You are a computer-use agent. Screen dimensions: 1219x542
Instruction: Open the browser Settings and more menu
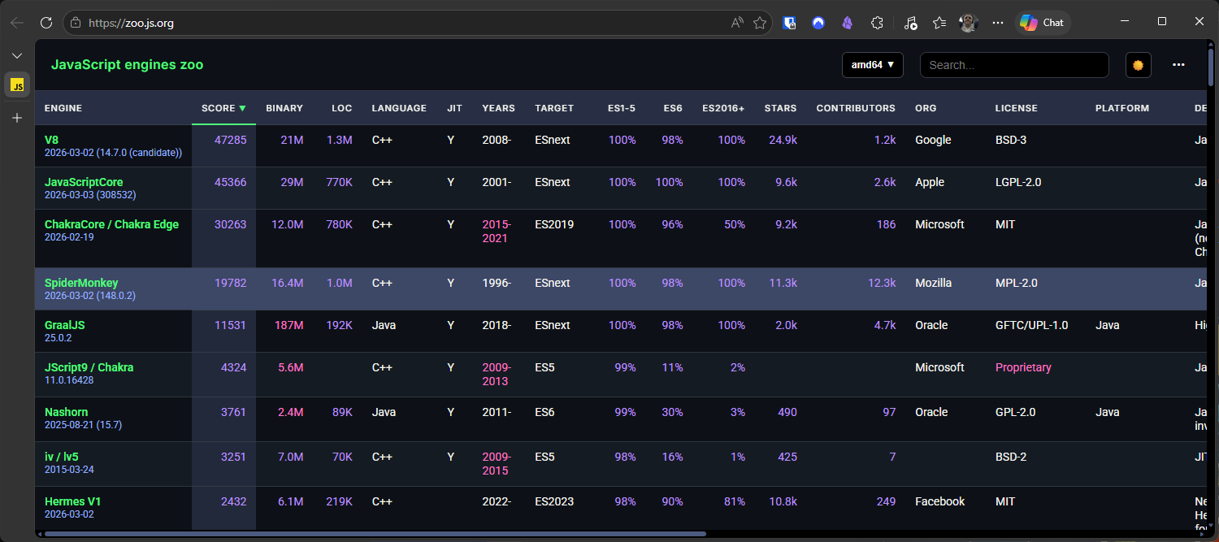point(998,23)
